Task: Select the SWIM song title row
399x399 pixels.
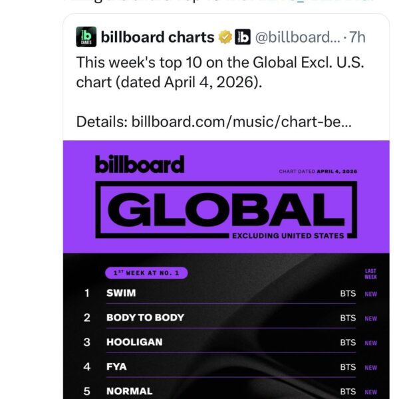Action: pos(121,293)
